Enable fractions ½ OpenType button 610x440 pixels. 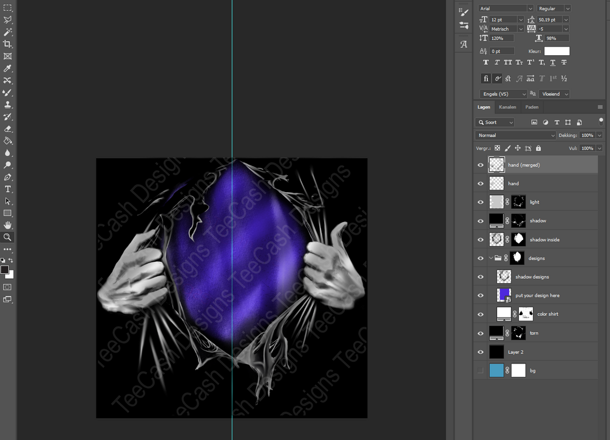[x=564, y=78]
